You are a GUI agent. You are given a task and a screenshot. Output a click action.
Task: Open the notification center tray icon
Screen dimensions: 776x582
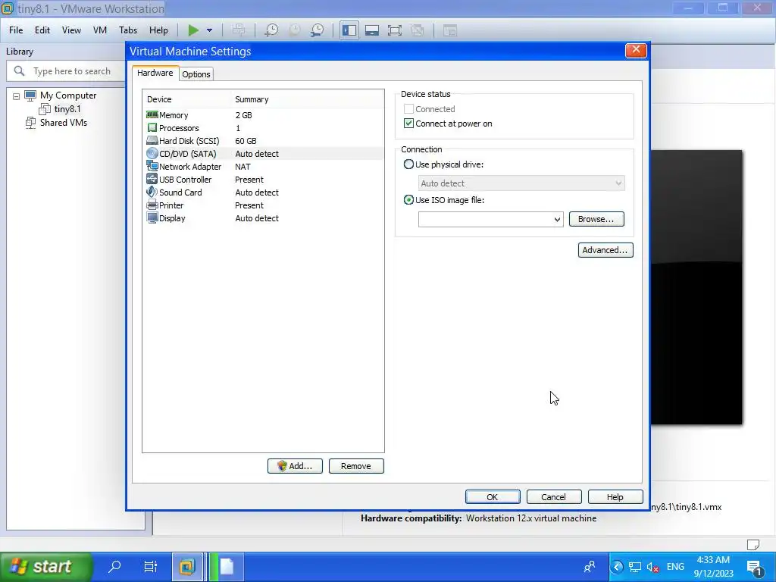[755, 567]
